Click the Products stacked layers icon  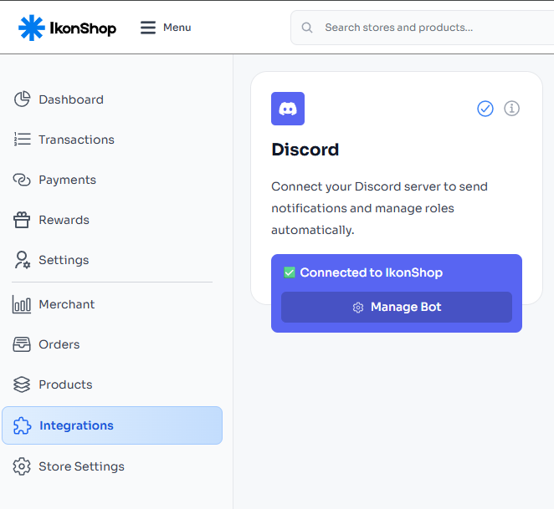(x=22, y=384)
